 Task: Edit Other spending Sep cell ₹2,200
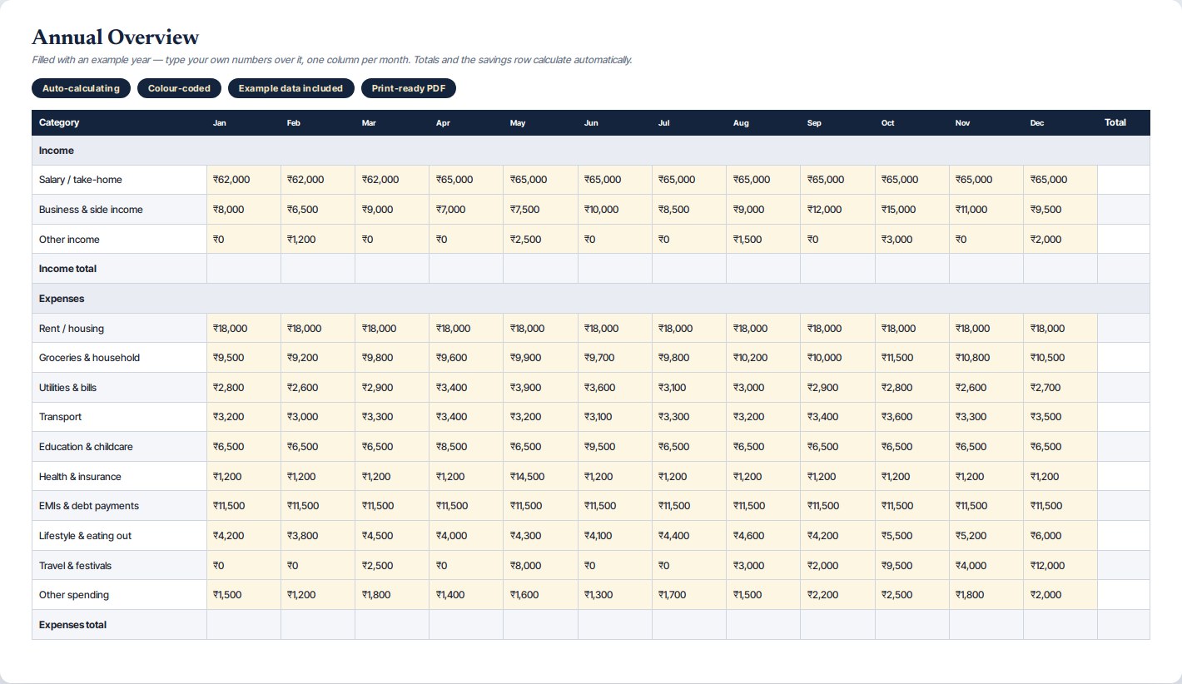(837, 595)
